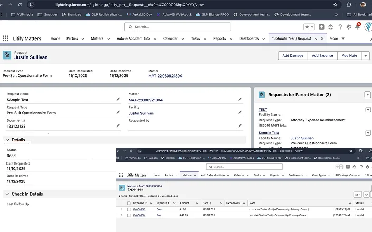The width and height of the screenshot is (372, 232).
Task: Open MAT-22080921804 link in the highlights header
Action: coord(165,76)
